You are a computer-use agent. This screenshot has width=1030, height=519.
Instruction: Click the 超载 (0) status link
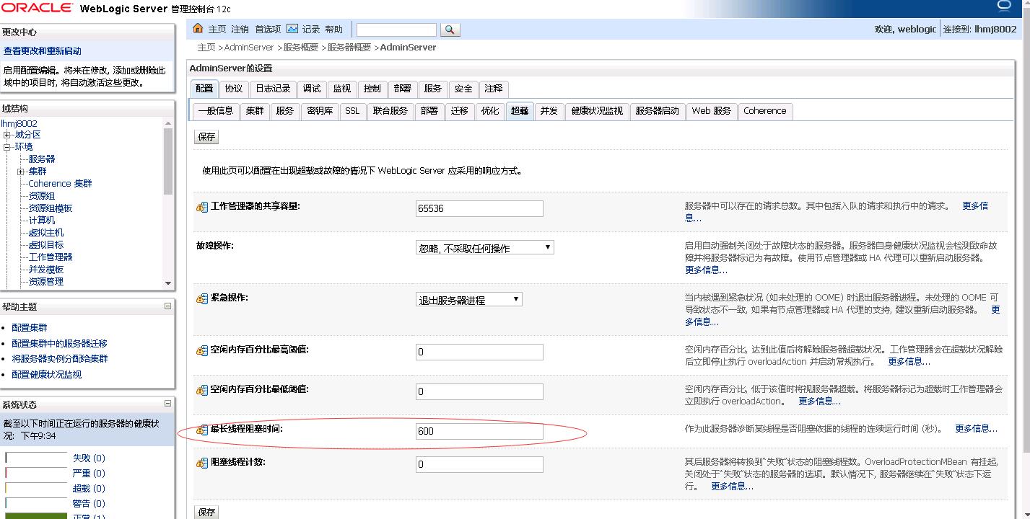pyautogui.click(x=89, y=489)
